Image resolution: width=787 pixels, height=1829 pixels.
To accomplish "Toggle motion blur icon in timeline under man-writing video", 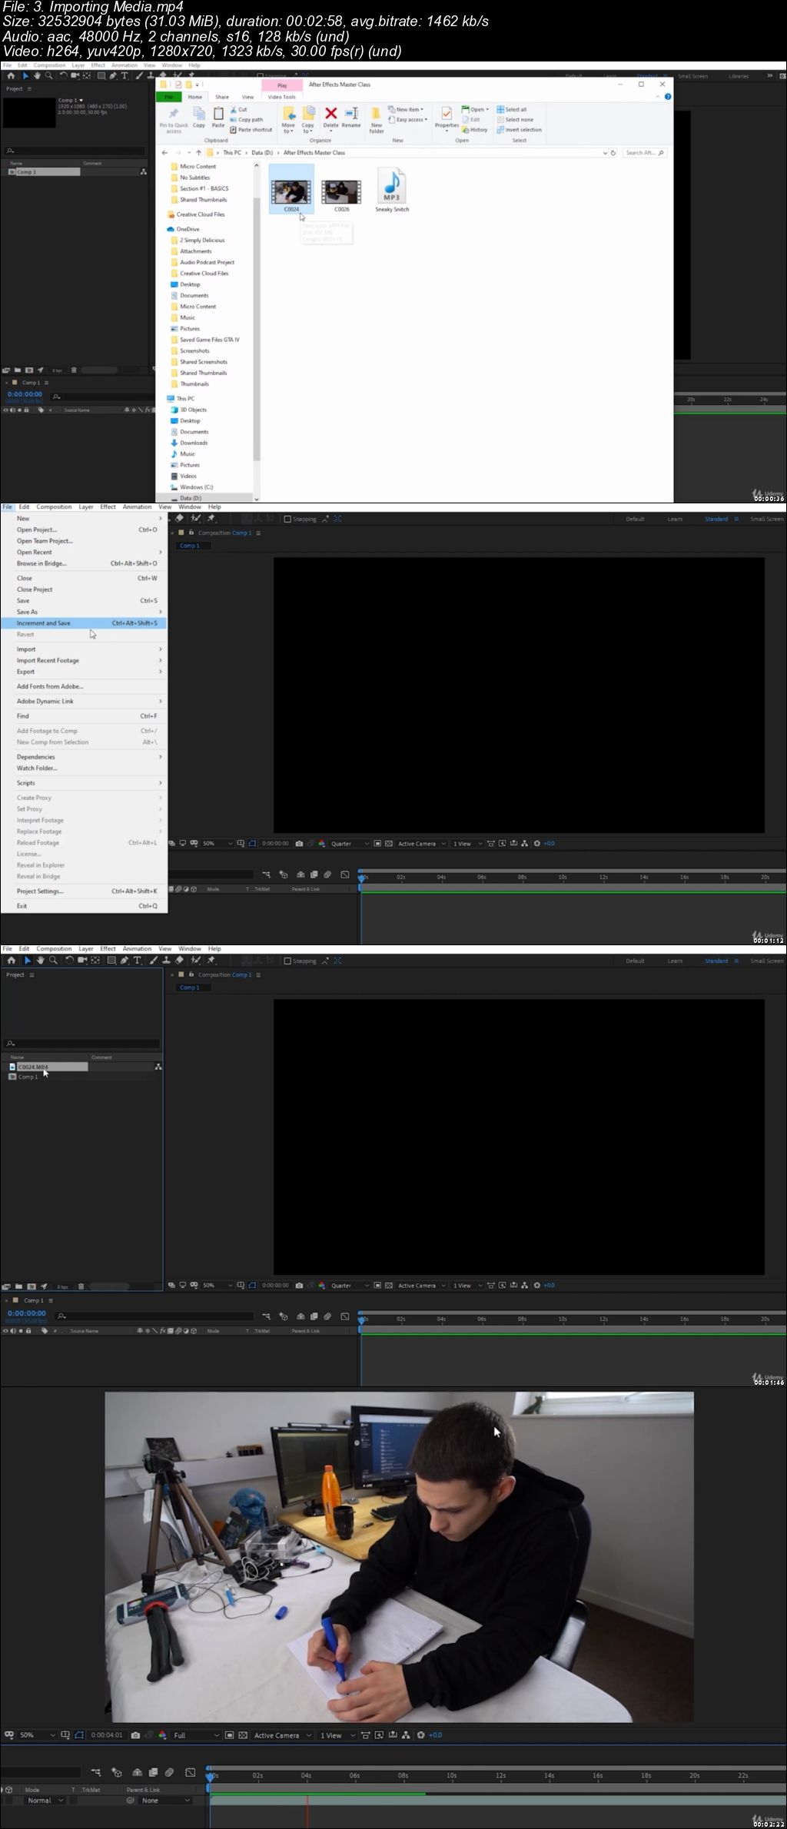I will tap(169, 1773).
